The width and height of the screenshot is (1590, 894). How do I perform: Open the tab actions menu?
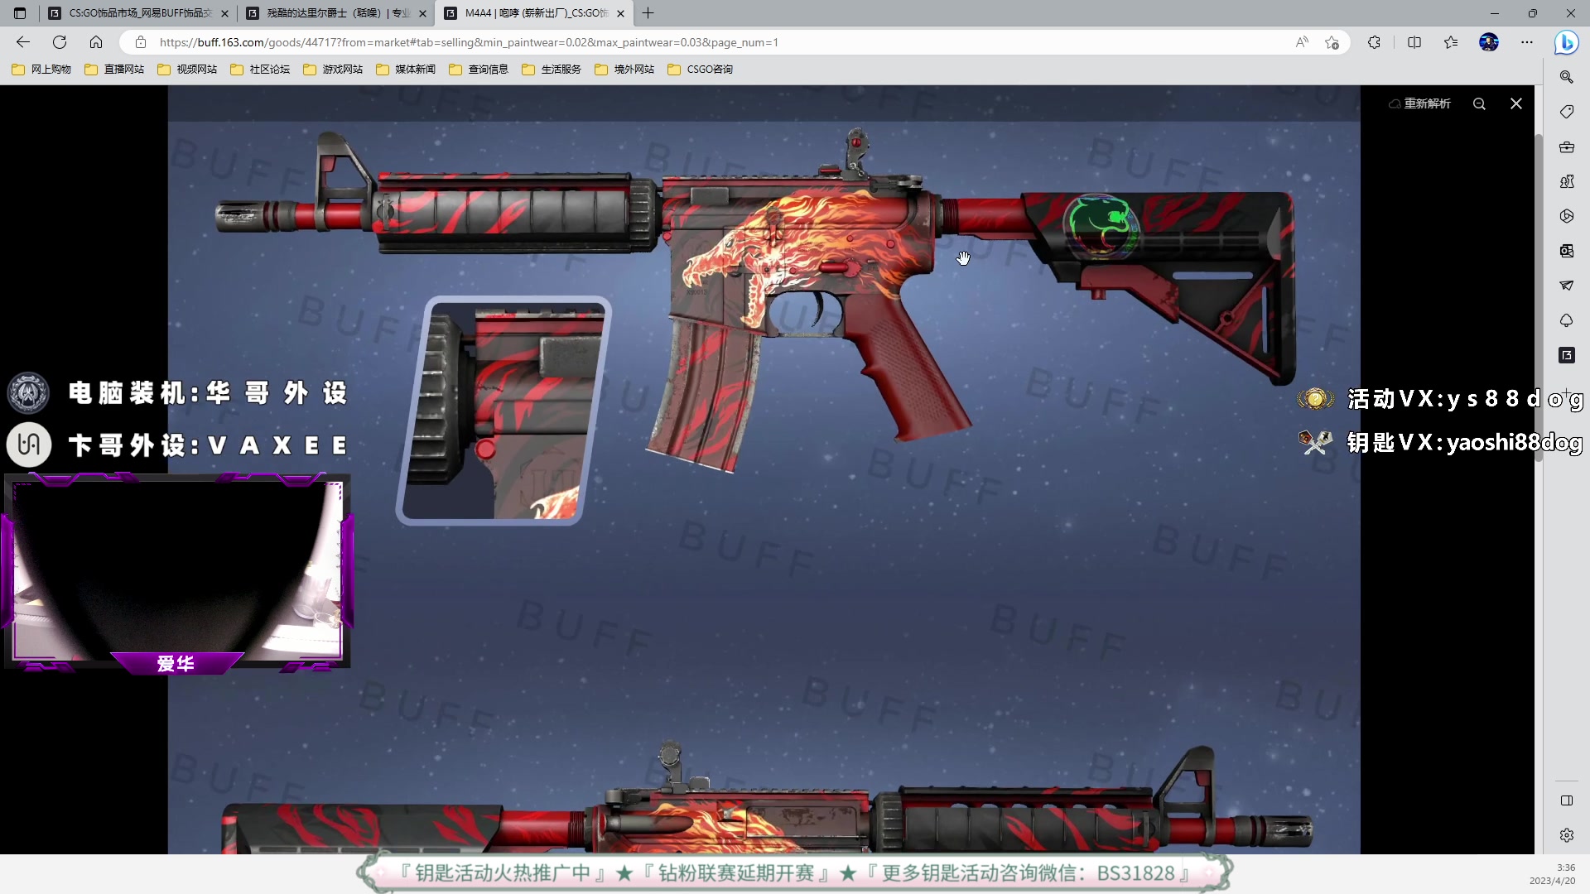point(20,13)
